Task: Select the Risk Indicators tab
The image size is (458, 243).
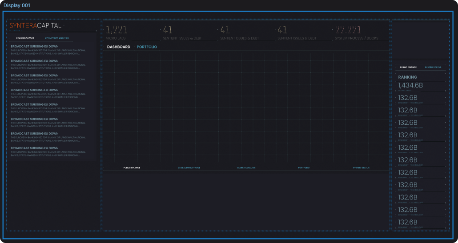Action: (x=25, y=38)
